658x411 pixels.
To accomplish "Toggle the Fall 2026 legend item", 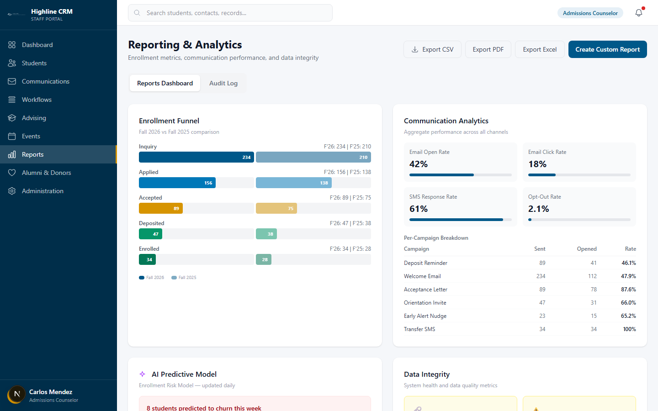I will pyautogui.click(x=151, y=277).
